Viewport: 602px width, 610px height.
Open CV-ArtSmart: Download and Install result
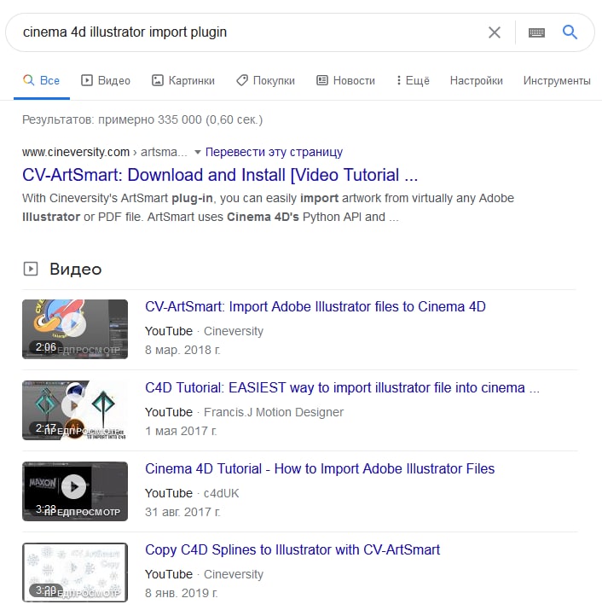(220, 175)
